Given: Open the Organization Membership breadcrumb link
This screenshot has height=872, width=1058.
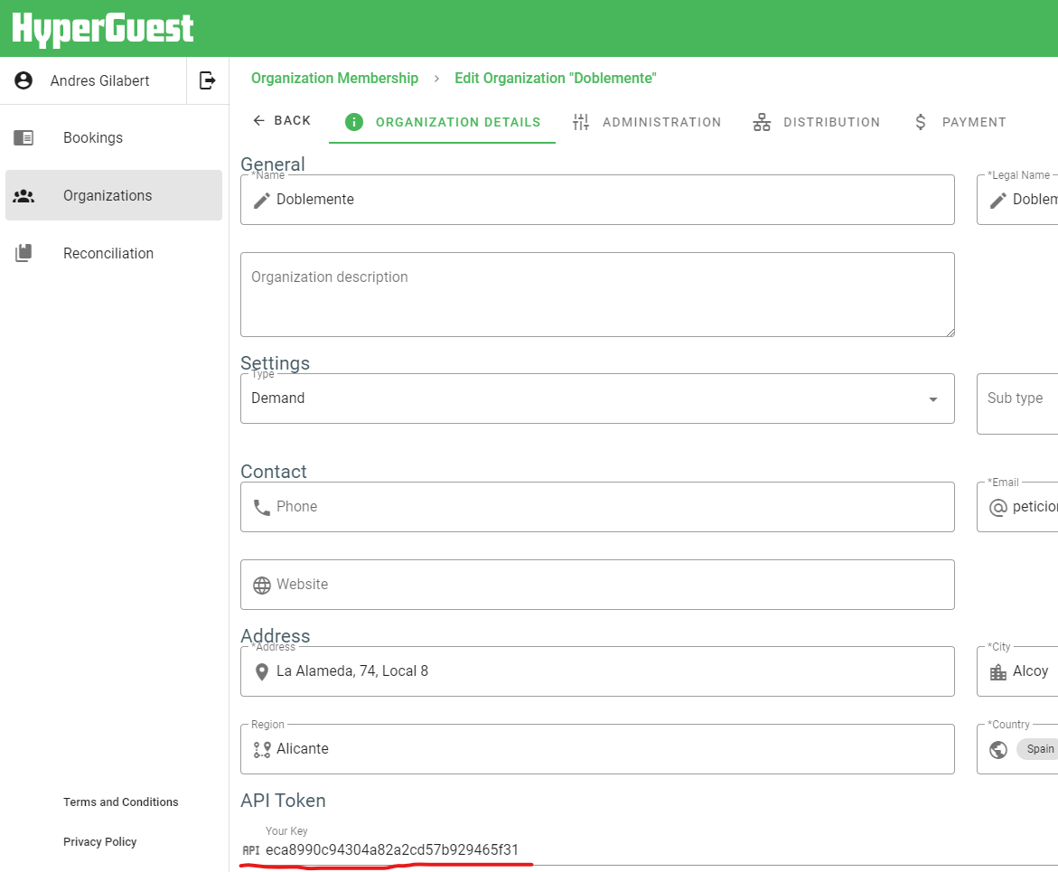Looking at the screenshot, I should point(334,79).
